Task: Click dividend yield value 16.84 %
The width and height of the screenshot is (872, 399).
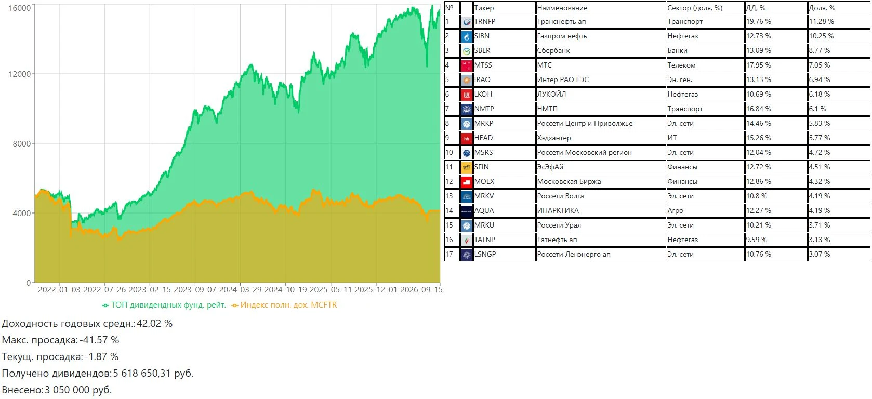Action: click(759, 109)
